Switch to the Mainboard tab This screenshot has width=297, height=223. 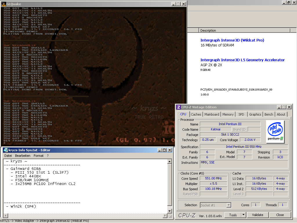pos(212,114)
